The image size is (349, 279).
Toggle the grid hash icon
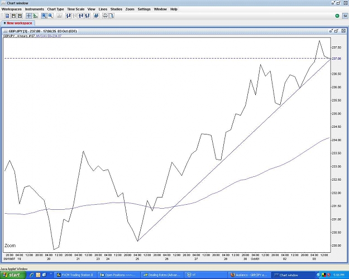point(96,16)
